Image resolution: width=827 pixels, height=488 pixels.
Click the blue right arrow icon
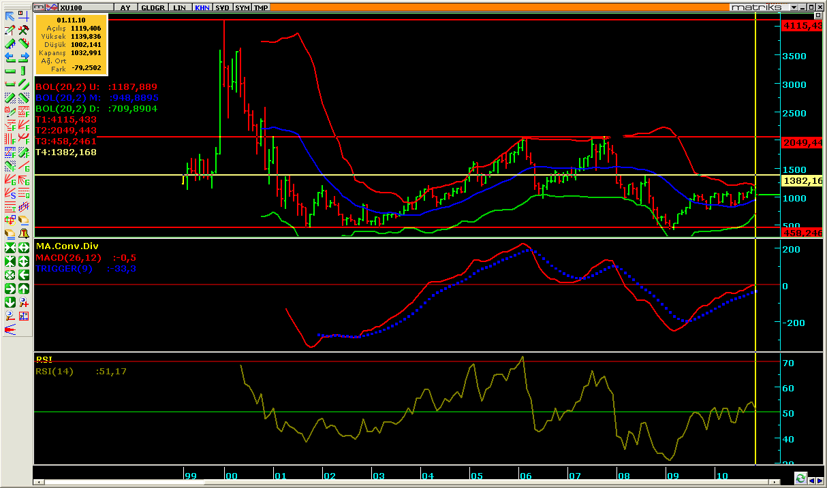pos(23,57)
